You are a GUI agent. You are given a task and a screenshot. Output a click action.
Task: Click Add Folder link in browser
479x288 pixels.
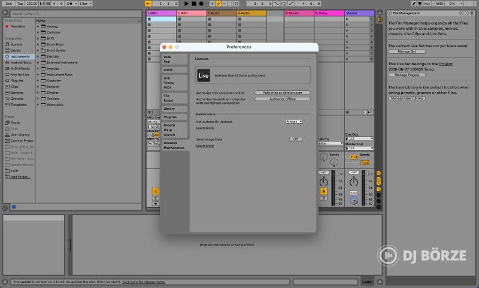20,177
